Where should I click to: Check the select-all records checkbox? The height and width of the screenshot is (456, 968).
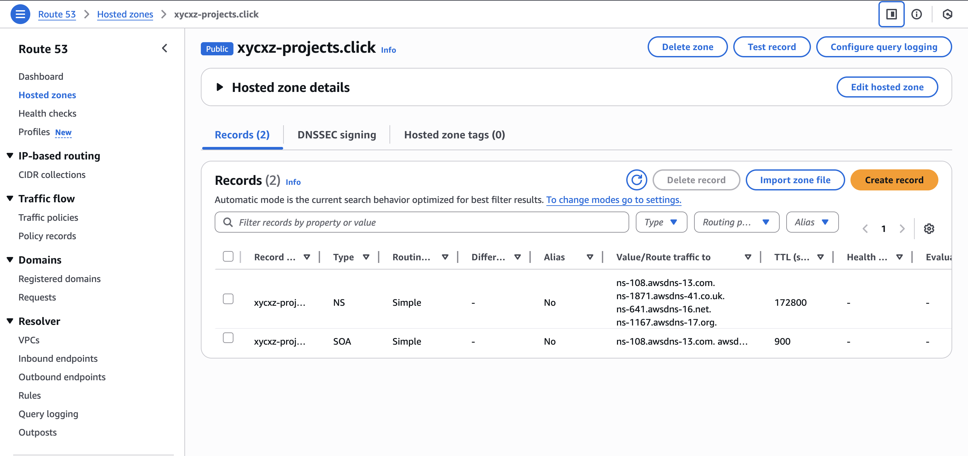pos(228,256)
